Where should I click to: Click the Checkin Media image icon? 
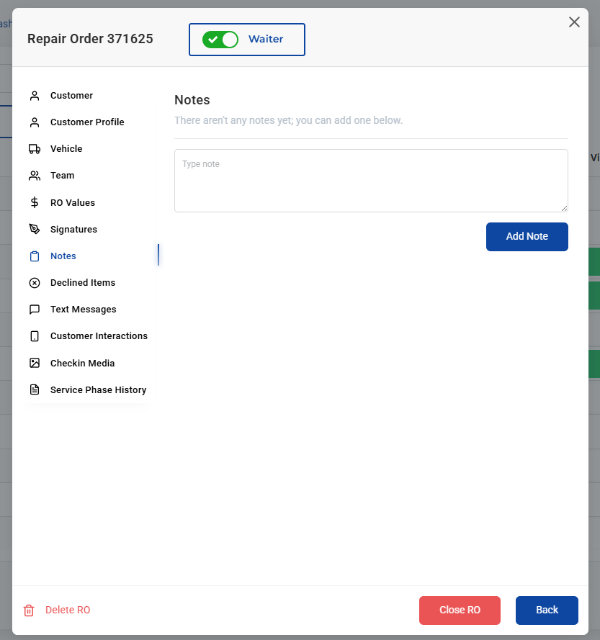point(34,363)
